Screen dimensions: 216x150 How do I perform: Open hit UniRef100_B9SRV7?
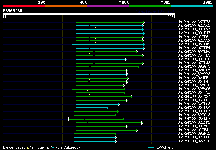[194, 29]
